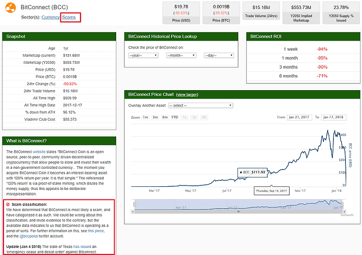Click the 3 months ROI value -90%
This screenshot has height=255, width=362.
pyautogui.click(x=322, y=67)
